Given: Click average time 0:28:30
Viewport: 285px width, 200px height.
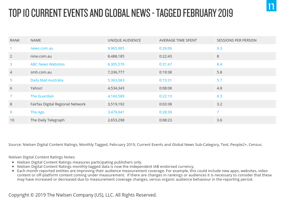Looking at the screenshot, I should [x=166, y=112].
